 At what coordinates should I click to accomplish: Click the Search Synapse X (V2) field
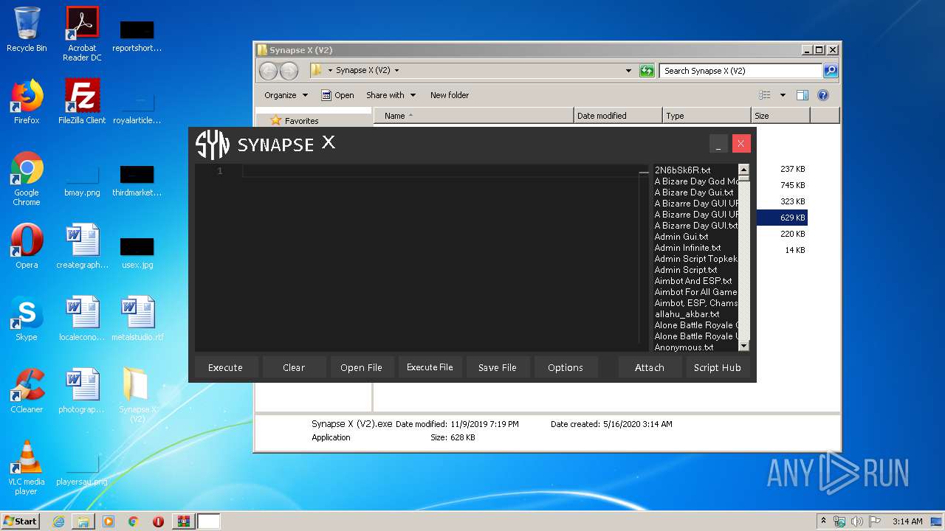click(x=740, y=71)
